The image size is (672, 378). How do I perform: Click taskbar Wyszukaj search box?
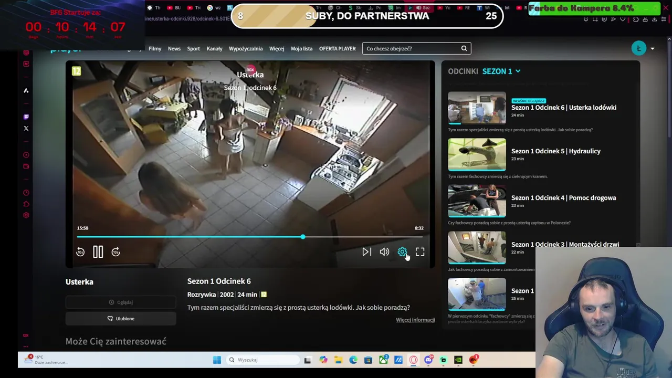pos(262,360)
